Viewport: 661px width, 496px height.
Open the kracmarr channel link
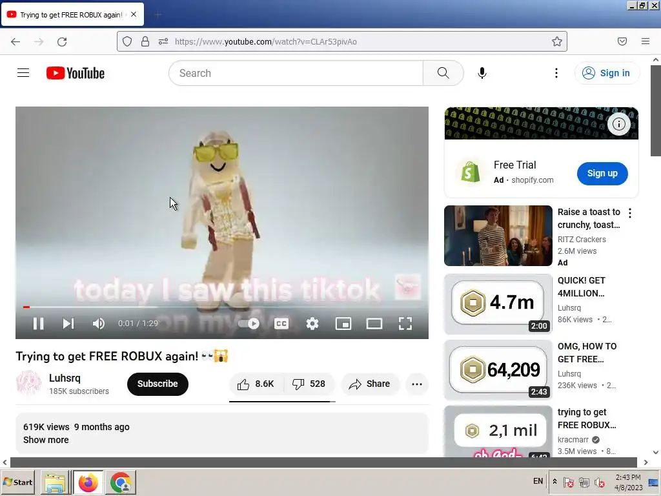(573, 439)
